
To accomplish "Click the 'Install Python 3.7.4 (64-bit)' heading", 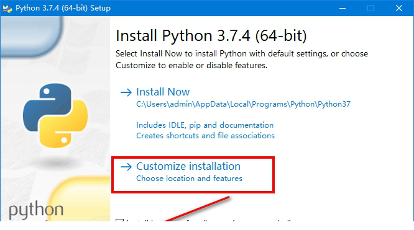I will (x=211, y=35).
